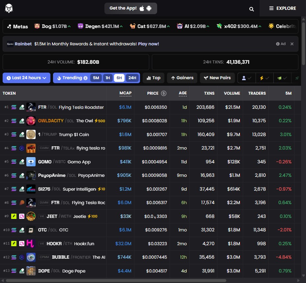306x283 pixels.
Task: Click the Trending info icon
Action: tap(86, 78)
